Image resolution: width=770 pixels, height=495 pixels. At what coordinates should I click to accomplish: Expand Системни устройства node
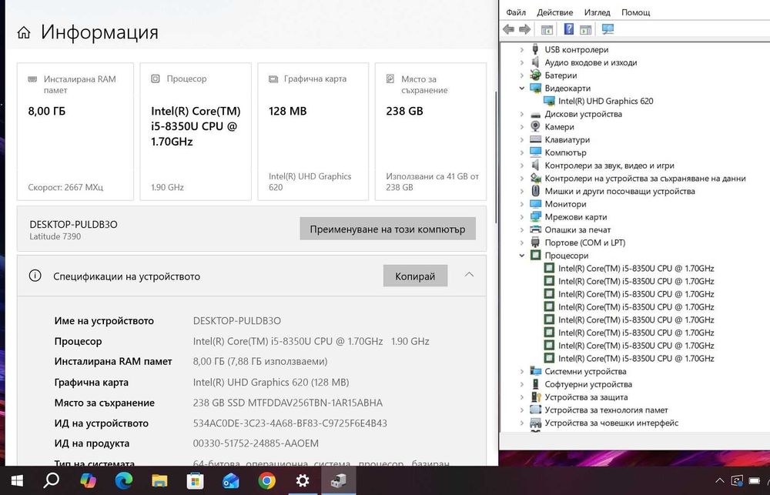pos(521,371)
